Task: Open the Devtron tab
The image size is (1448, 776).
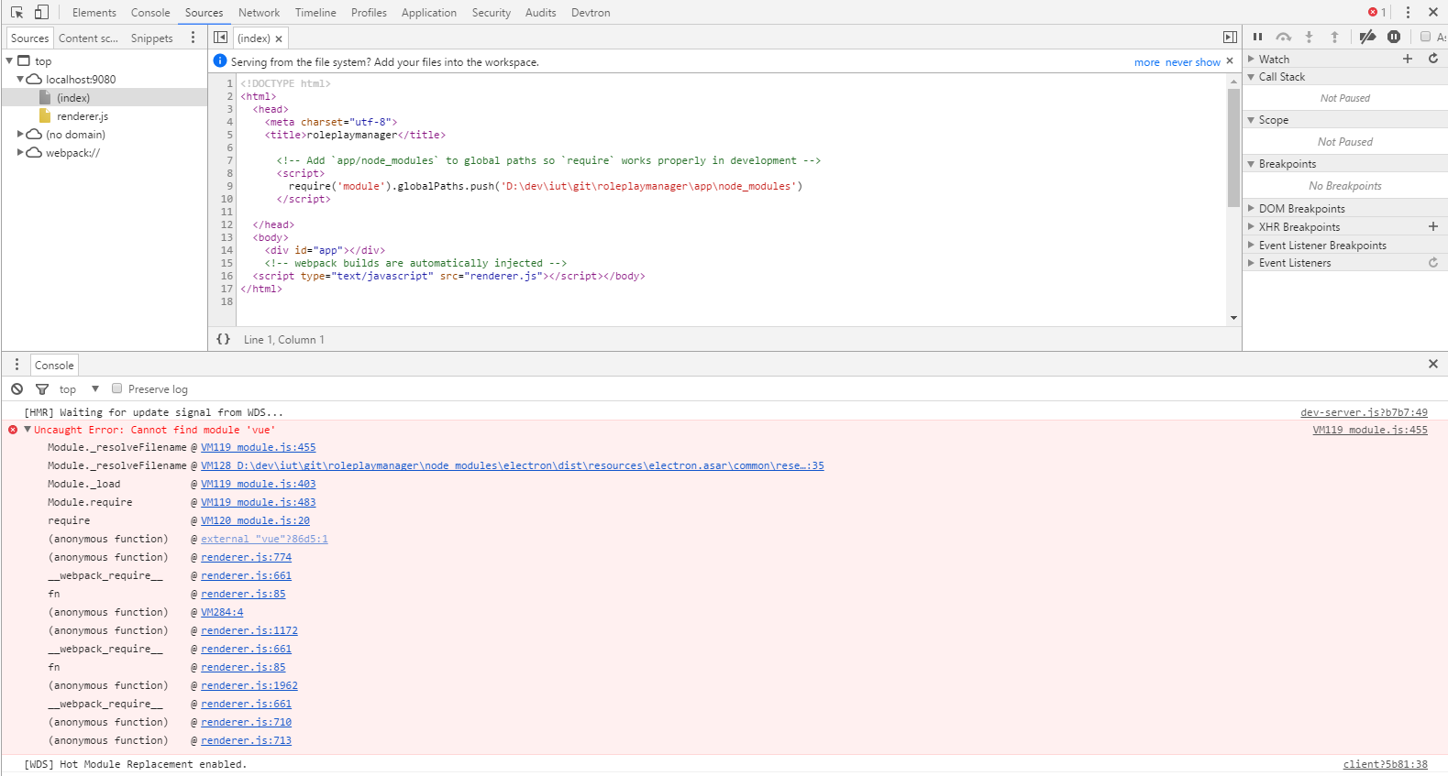Action: pos(591,13)
